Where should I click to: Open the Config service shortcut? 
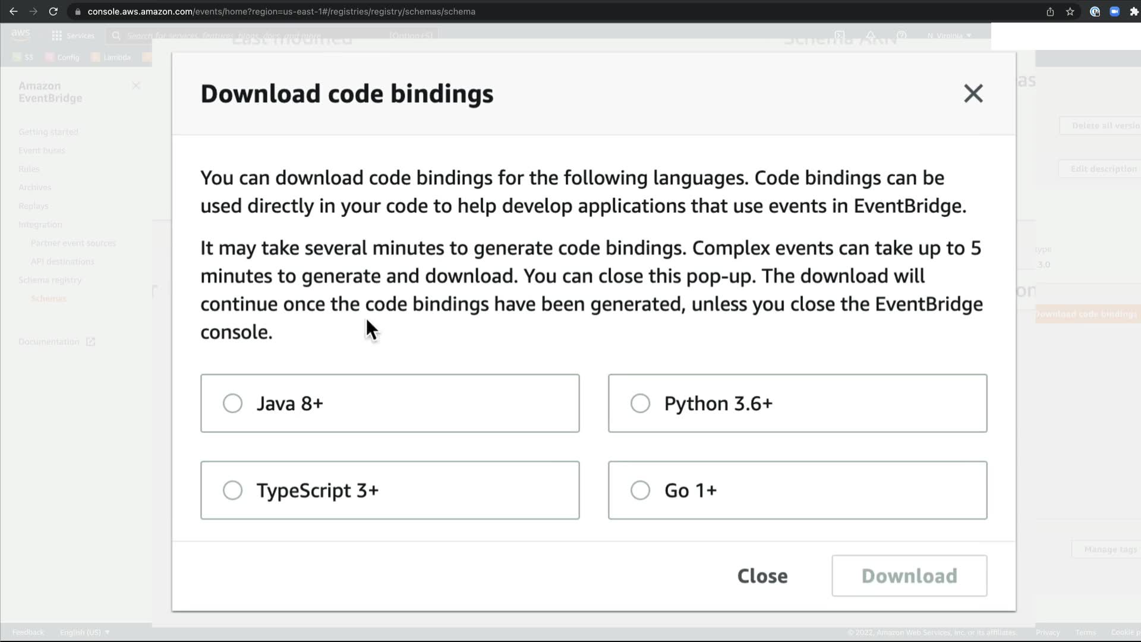click(62, 57)
